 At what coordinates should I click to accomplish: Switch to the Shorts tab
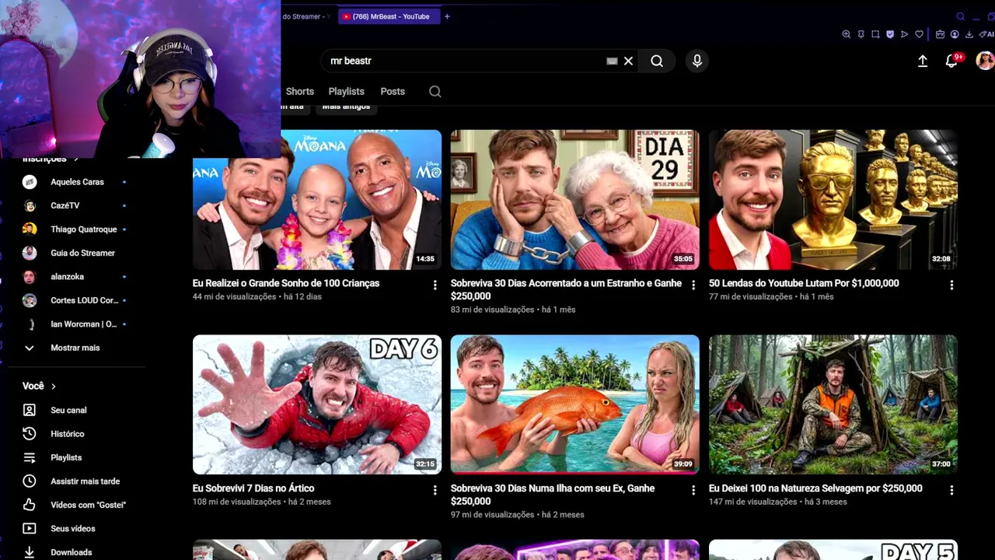click(300, 92)
